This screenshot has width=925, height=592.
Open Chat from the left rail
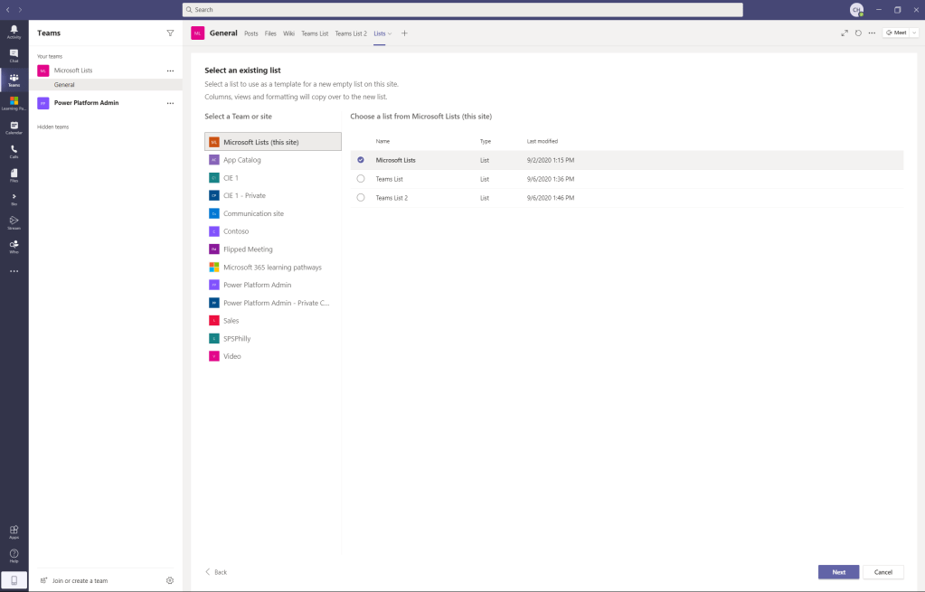tap(14, 55)
